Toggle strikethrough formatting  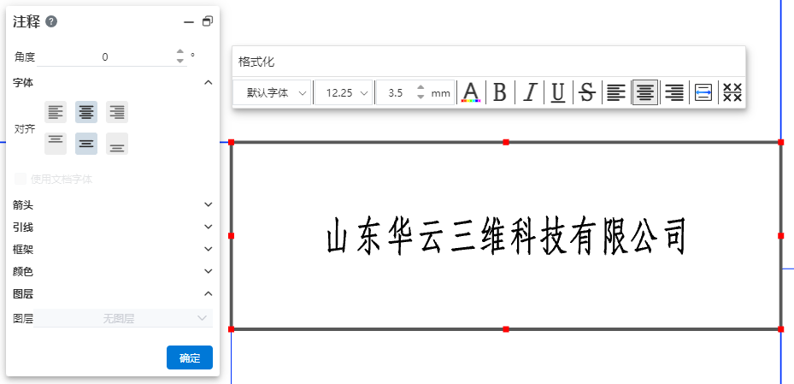coord(587,92)
